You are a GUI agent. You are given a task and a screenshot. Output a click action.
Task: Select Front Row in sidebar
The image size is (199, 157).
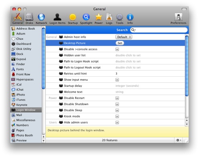click(x=26, y=74)
